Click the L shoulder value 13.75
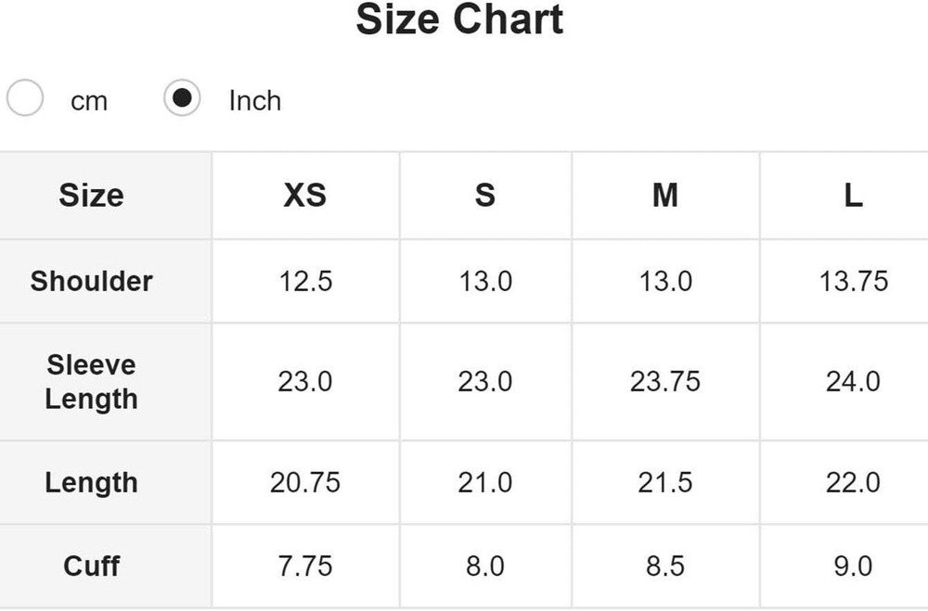This screenshot has height=611, width=928. (x=853, y=281)
